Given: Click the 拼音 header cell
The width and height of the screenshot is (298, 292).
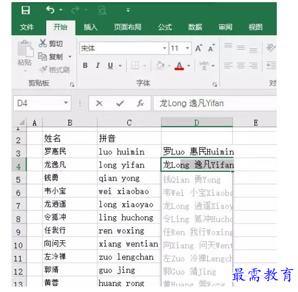Looking at the screenshot, I should point(129,138).
